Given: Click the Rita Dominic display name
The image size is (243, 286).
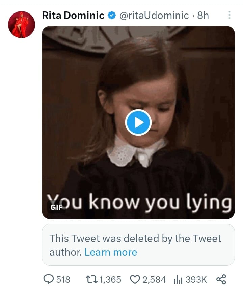Looking at the screenshot, I should (x=73, y=15).
